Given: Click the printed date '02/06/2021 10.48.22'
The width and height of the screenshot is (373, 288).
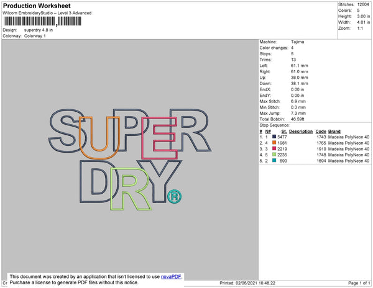Looking at the screenshot, I should coord(256,283).
